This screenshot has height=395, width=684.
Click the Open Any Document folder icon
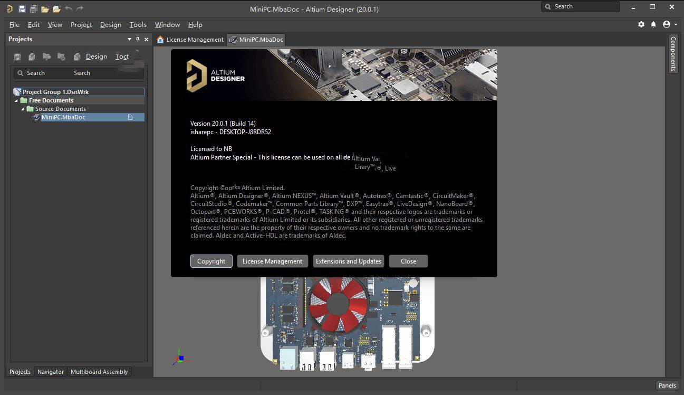pos(45,9)
